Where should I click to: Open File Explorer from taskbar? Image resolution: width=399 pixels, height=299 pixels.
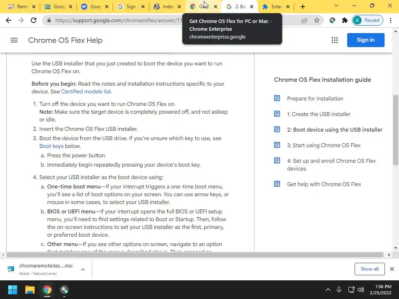tap(30, 290)
